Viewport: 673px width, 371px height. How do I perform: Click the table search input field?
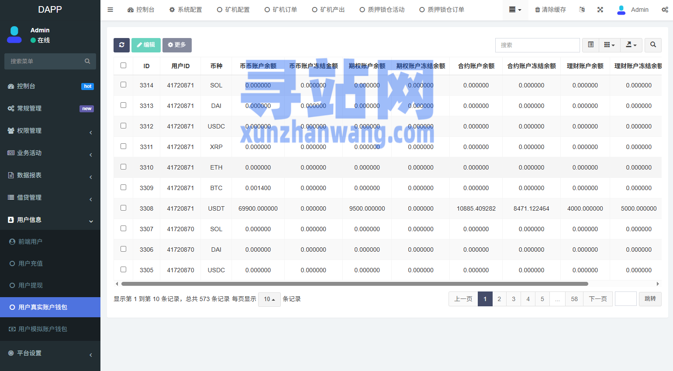tap(537, 45)
